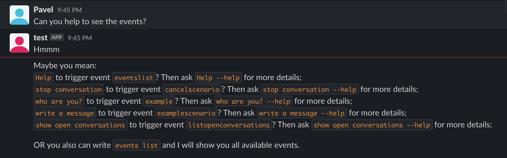Click the 'who are you?' code snippet
507x158 pixels.
point(59,101)
